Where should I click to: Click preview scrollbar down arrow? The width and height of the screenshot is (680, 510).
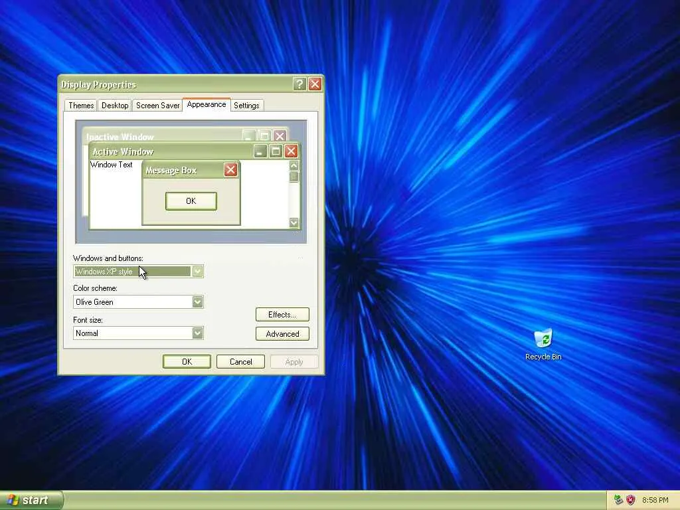tap(294, 222)
